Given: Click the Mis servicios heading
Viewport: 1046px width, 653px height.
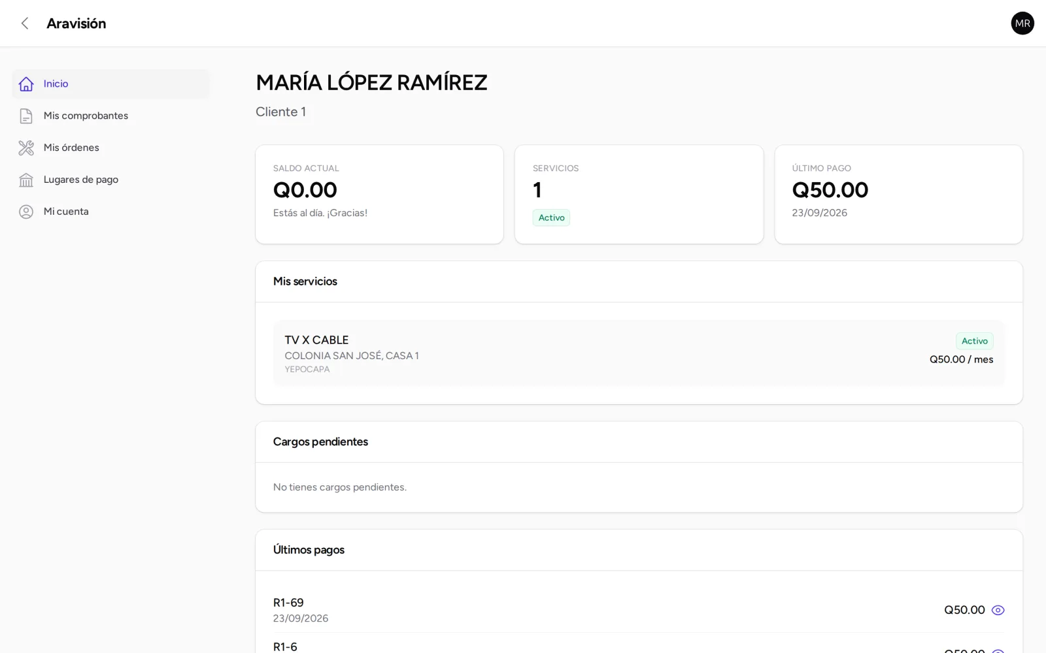Looking at the screenshot, I should click(305, 281).
